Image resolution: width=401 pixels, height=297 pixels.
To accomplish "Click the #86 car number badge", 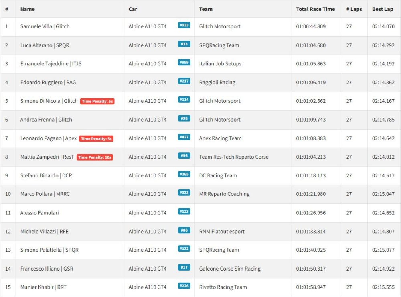I will pos(184,230).
